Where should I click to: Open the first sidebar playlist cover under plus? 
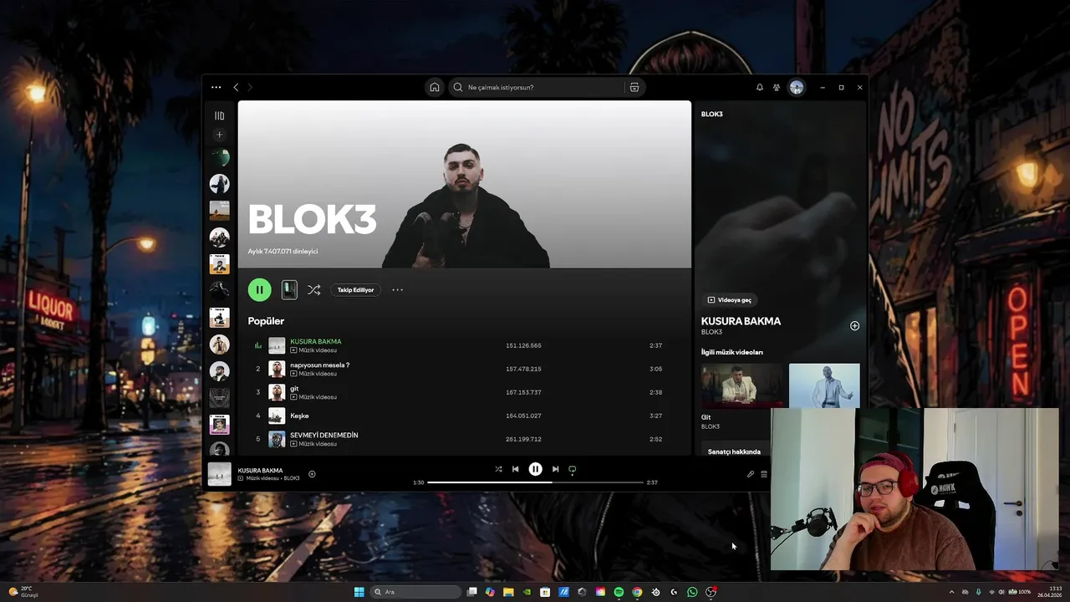219,157
